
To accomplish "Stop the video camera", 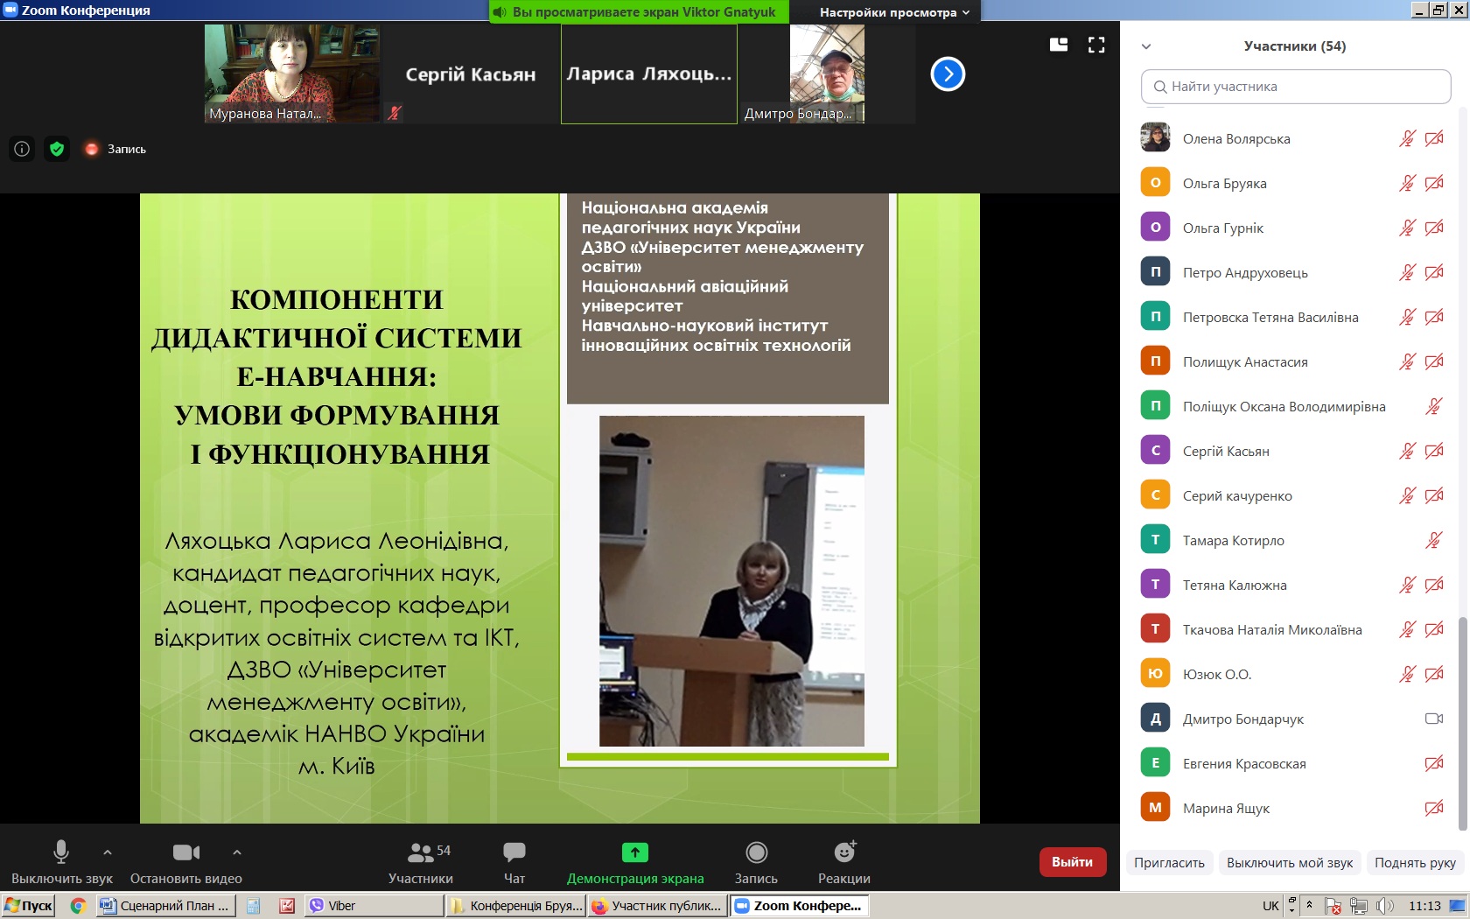I will 185,852.
